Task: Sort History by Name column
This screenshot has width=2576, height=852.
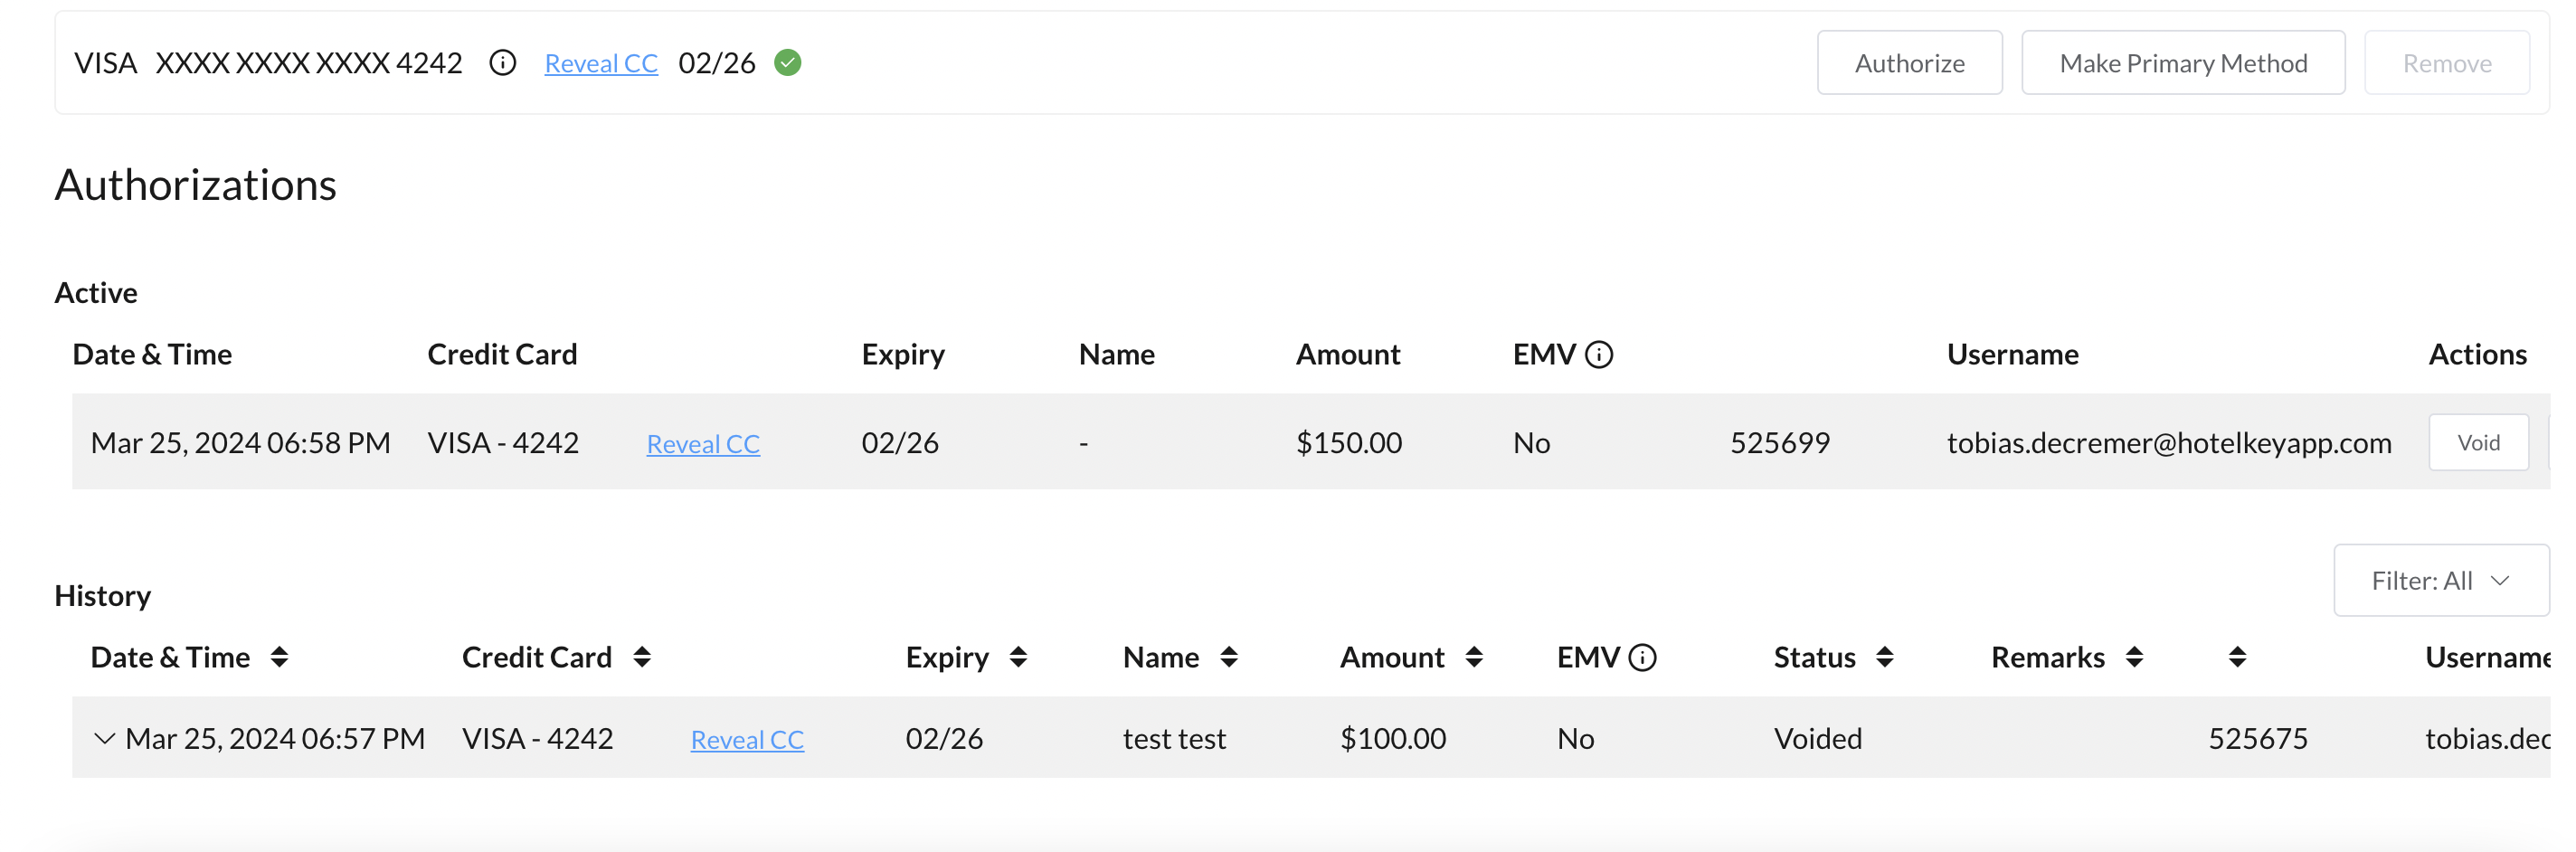Action: point(1229,658)
